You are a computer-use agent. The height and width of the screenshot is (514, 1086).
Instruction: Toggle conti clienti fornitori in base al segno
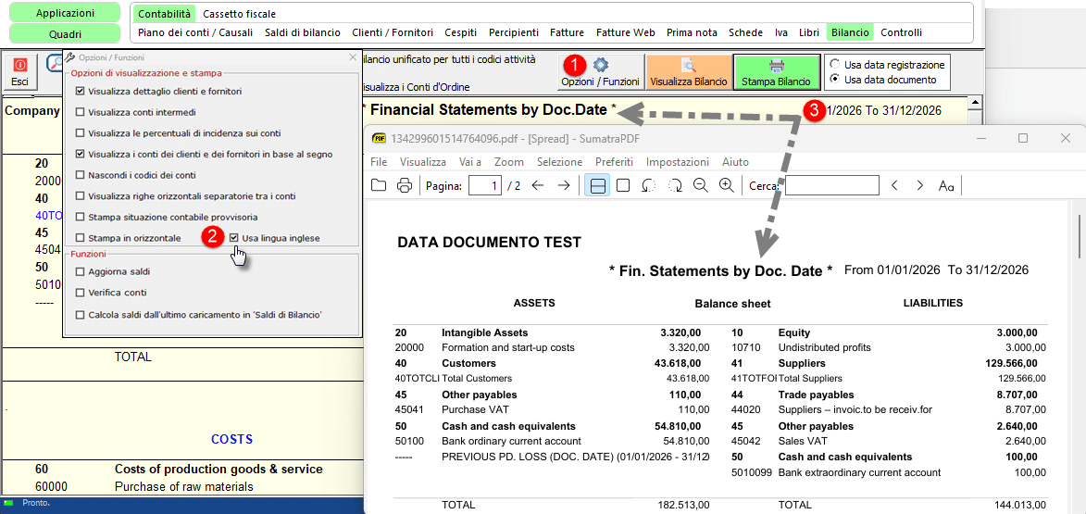[x=81, y=154]
